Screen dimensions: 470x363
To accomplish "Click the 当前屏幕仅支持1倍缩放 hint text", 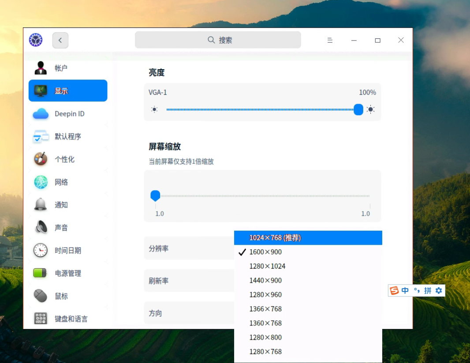I will click(x=181, y=161).
